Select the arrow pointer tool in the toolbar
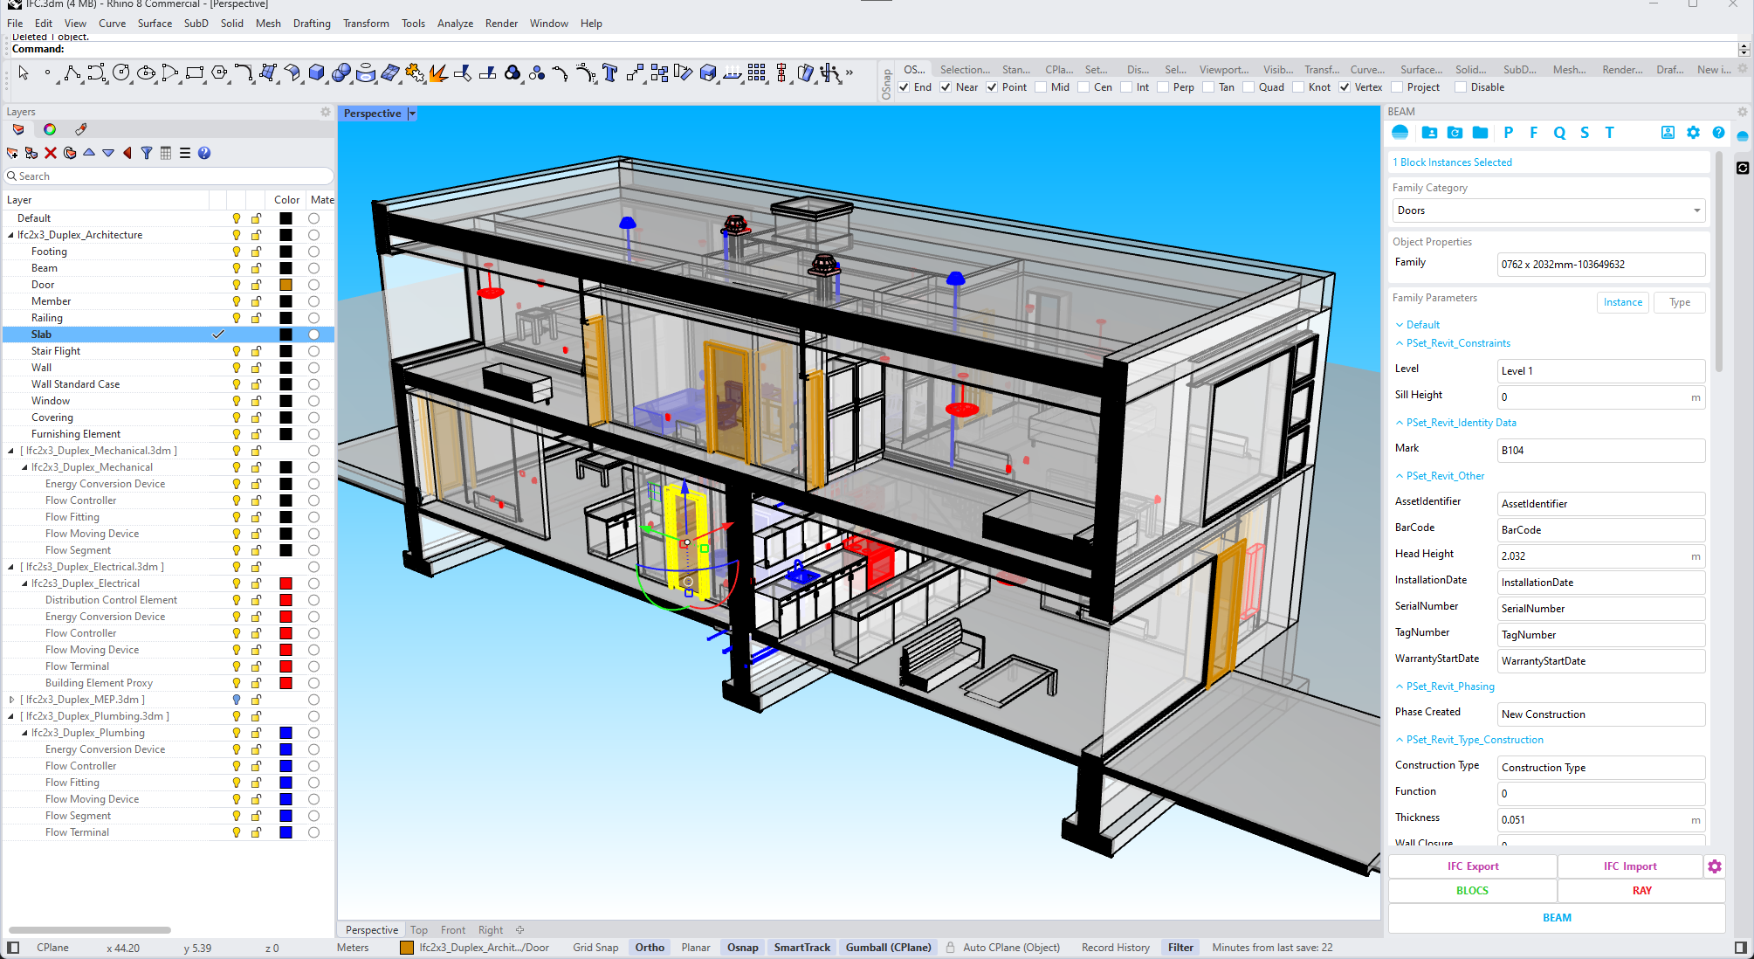This screenshot has height=959, width=1754. tap(24, 73)
